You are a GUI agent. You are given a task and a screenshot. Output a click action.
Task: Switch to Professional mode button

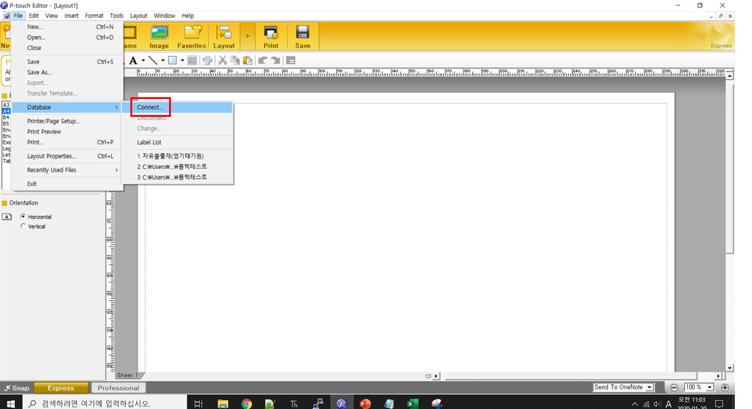tap(118, 388)
